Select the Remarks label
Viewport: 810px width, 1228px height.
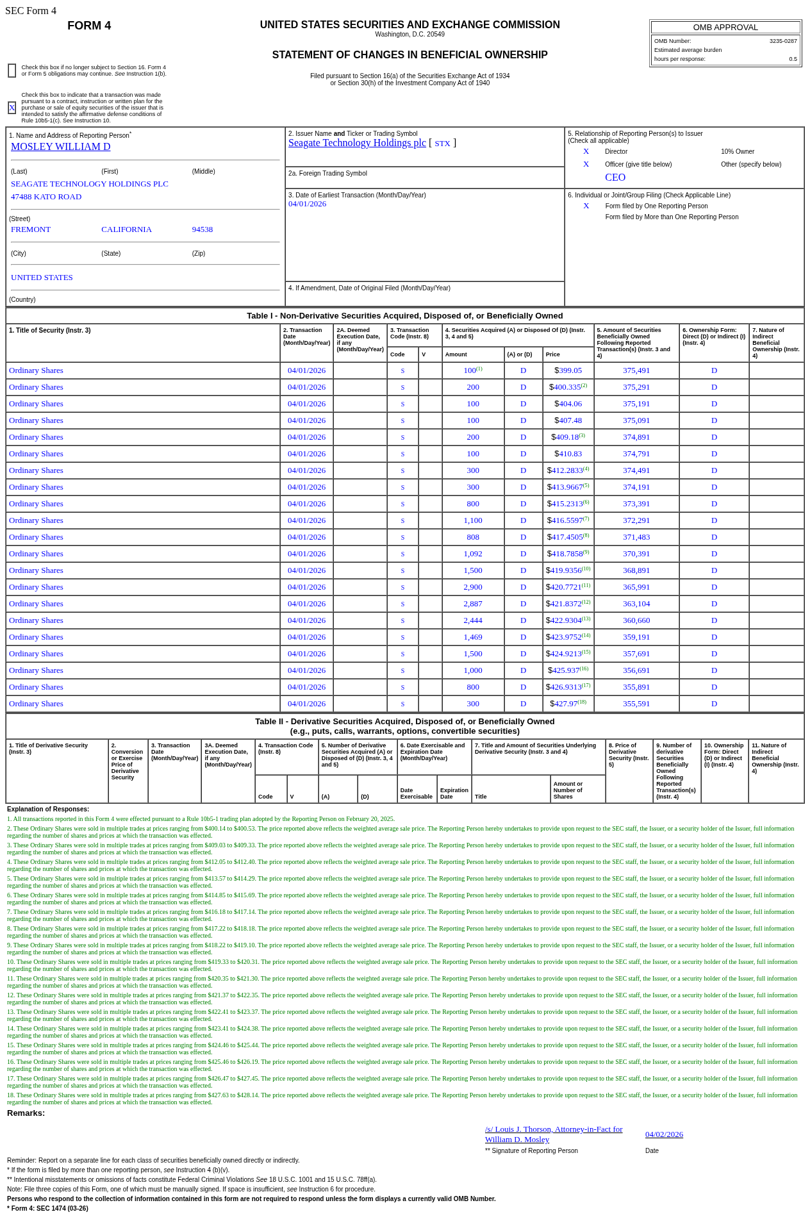(x=26, y=1113)
